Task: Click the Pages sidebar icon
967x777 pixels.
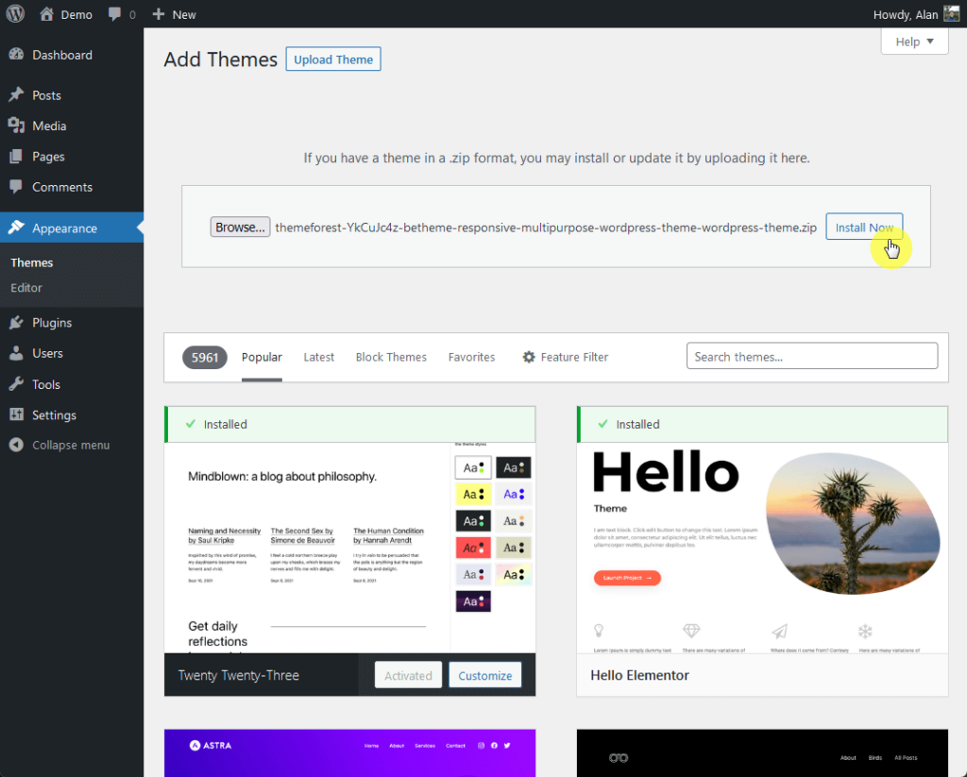Action: pyautogui.click(x=17, y=156)
